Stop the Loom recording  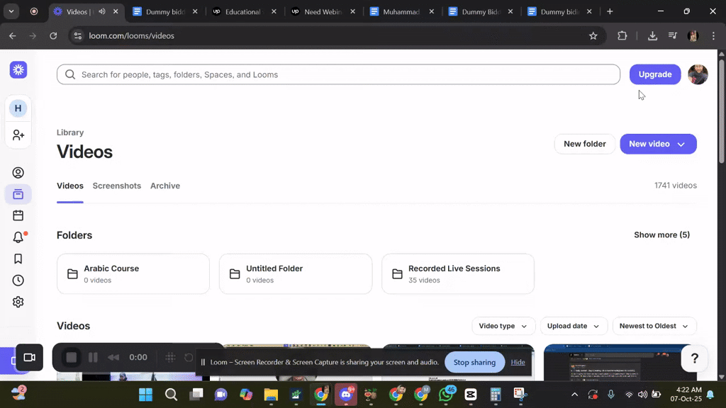click(x=72, y=357)
